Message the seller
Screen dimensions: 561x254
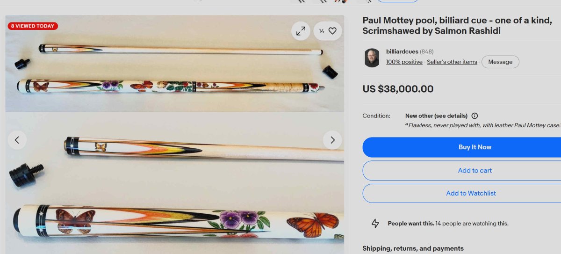click(x=500, y=62)
